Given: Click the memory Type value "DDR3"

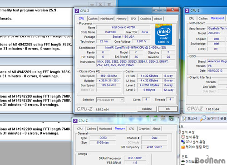Looking at the screenshot, I should [103, 138].
